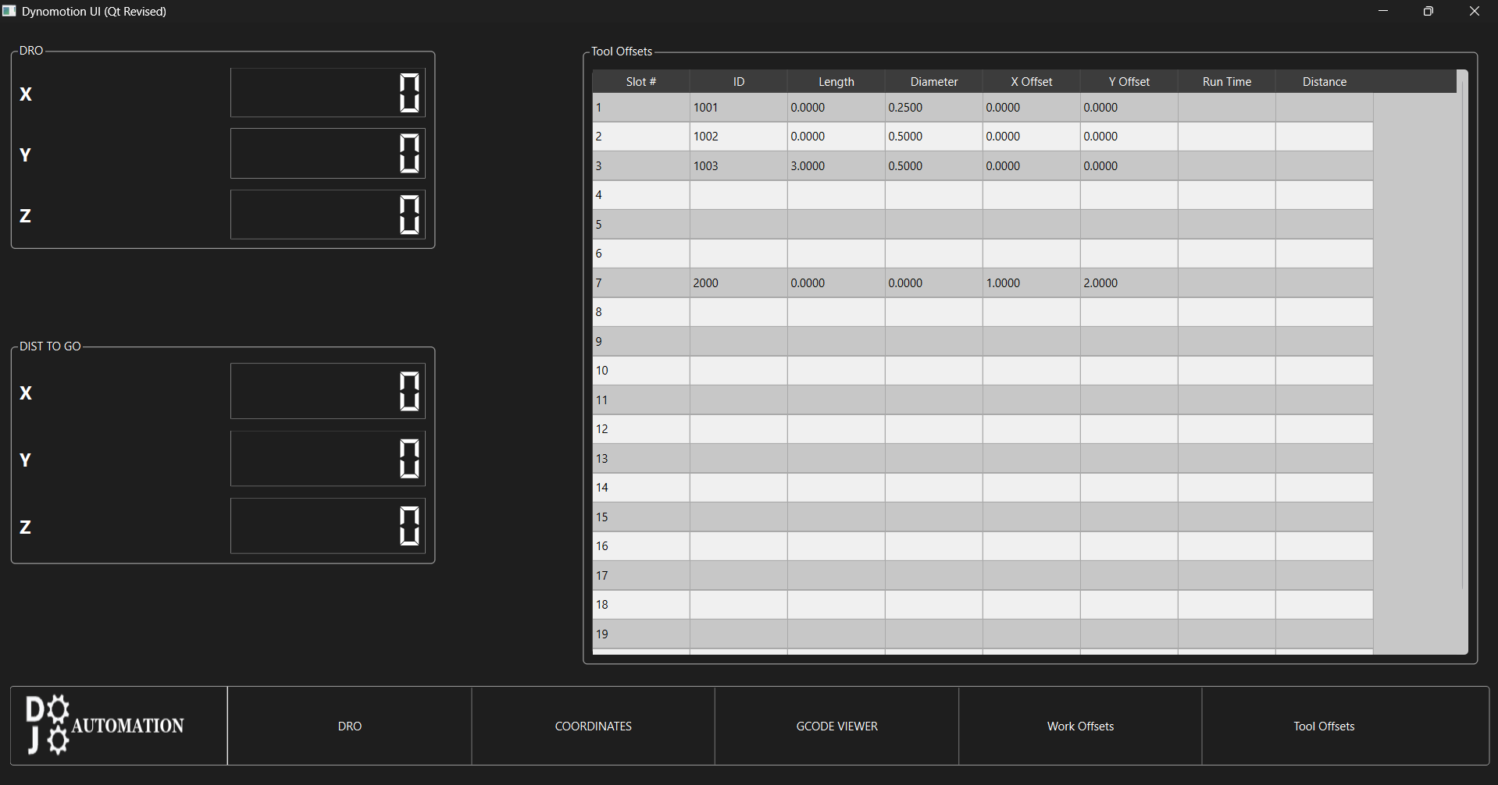Click the app icon in title bar
The width and height of the screenshot is (1498, 785).
[9, 11]
